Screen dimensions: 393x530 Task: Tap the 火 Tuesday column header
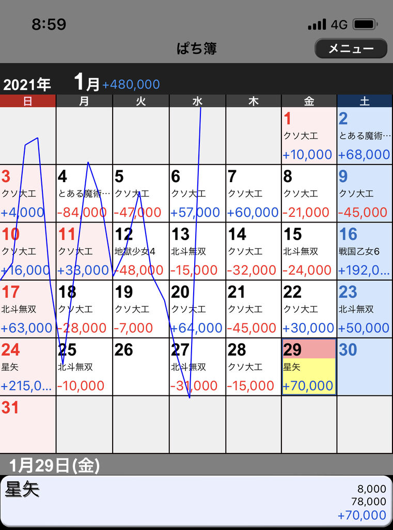[140, 101]
